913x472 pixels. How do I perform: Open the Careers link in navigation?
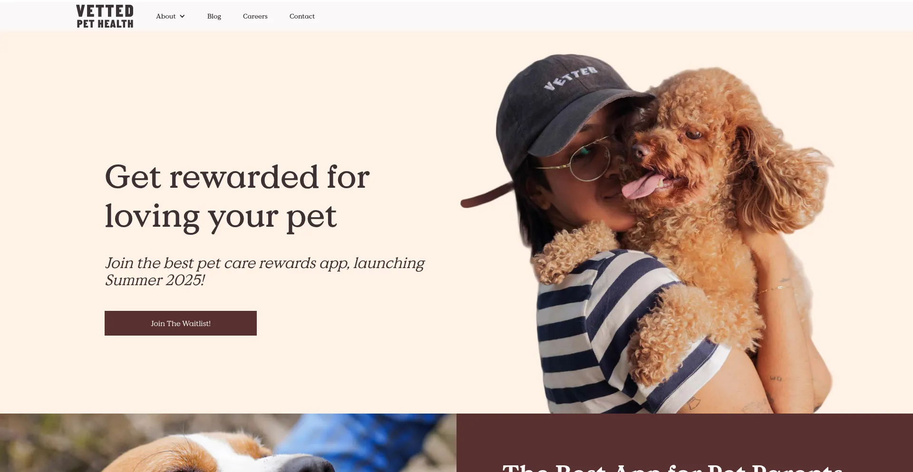point(255,16)
